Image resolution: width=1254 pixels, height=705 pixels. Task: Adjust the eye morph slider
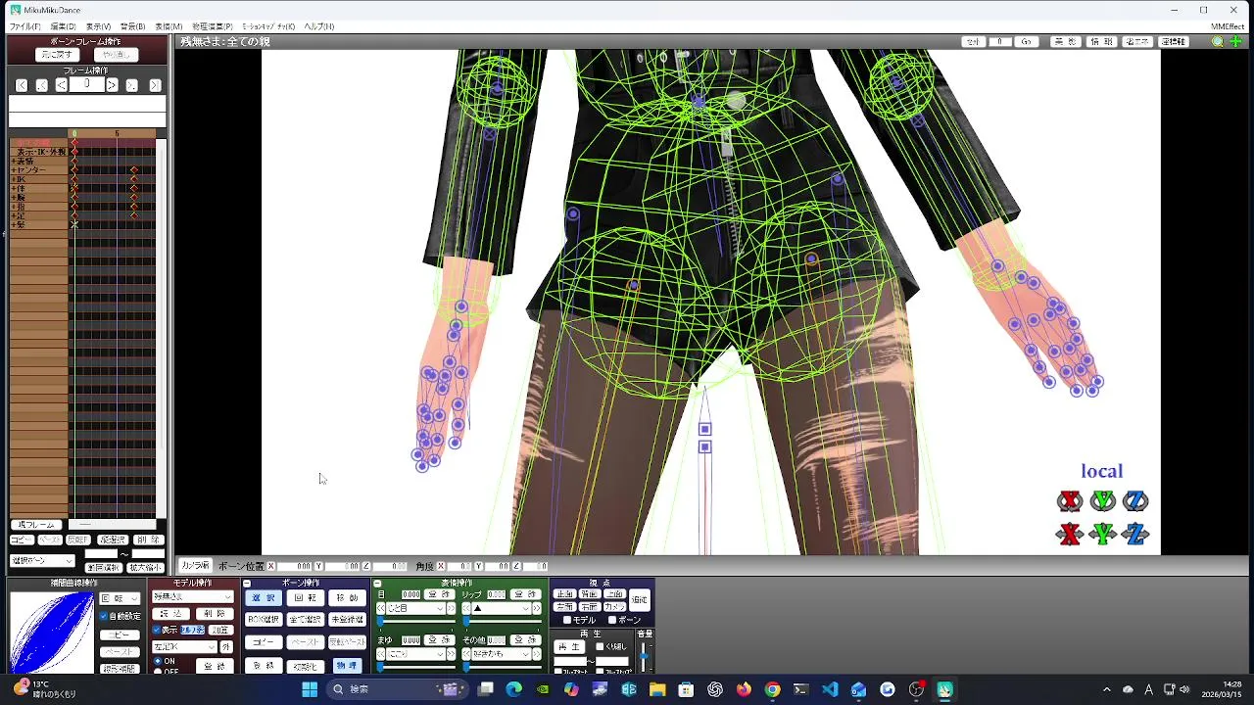pos(380,621)
